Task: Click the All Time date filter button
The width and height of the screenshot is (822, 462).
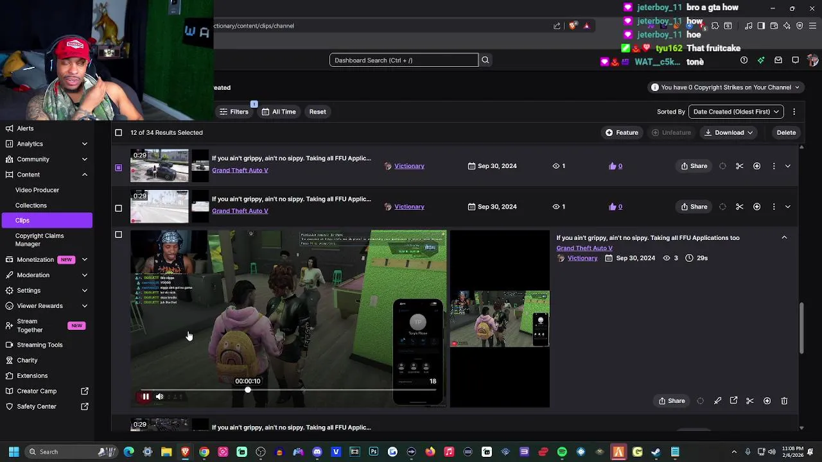Action: click(279, 112)
